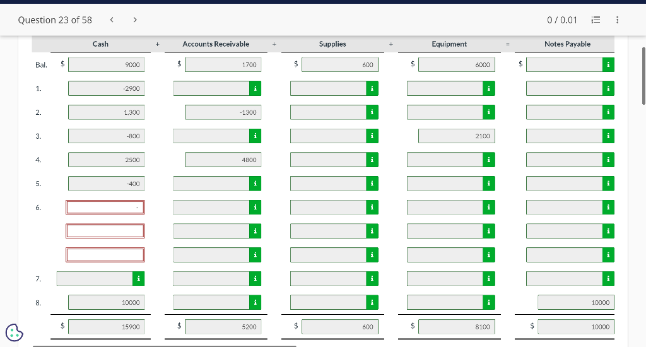Image resolution: width=646 pixels, height=347 pixels.
Task: Click the horizontal scrollbar under the table
Action: 165,346
